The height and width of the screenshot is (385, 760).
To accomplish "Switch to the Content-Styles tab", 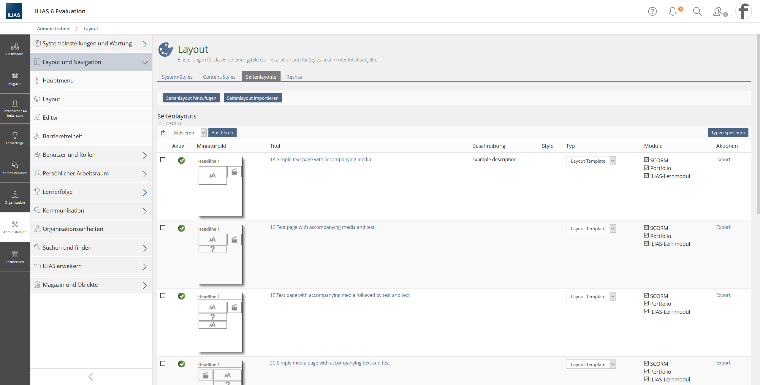I will click(219, 77).
